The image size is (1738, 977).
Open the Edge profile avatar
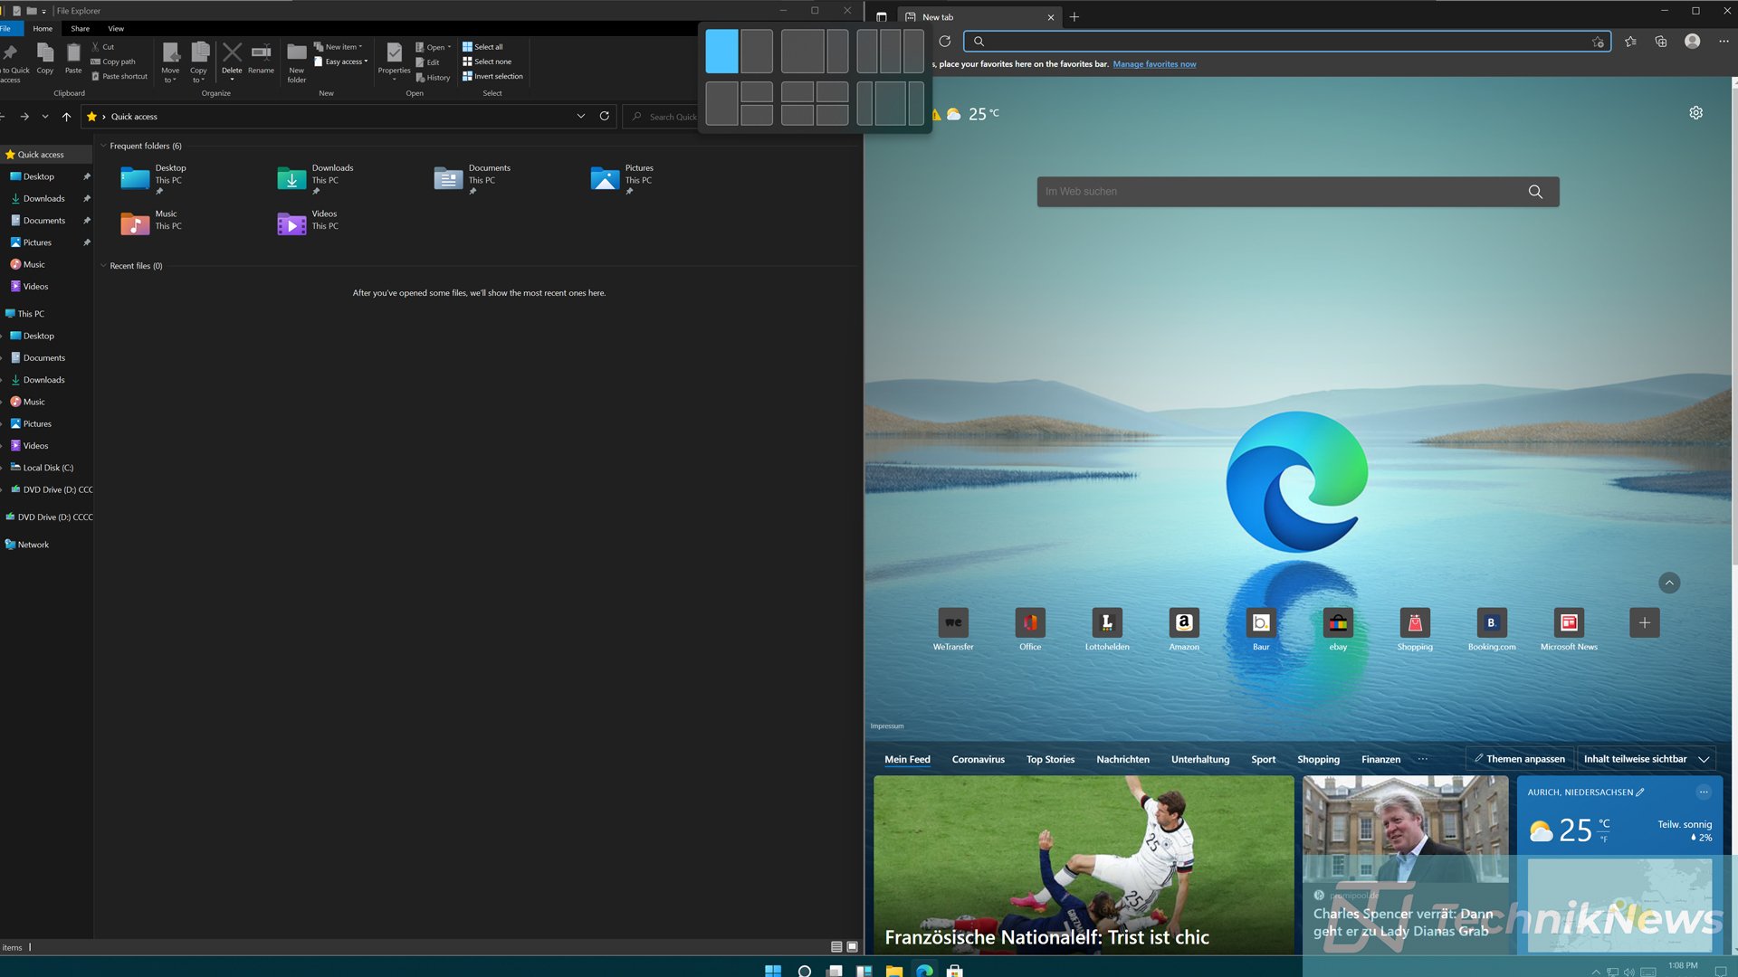click(1692, 42)
